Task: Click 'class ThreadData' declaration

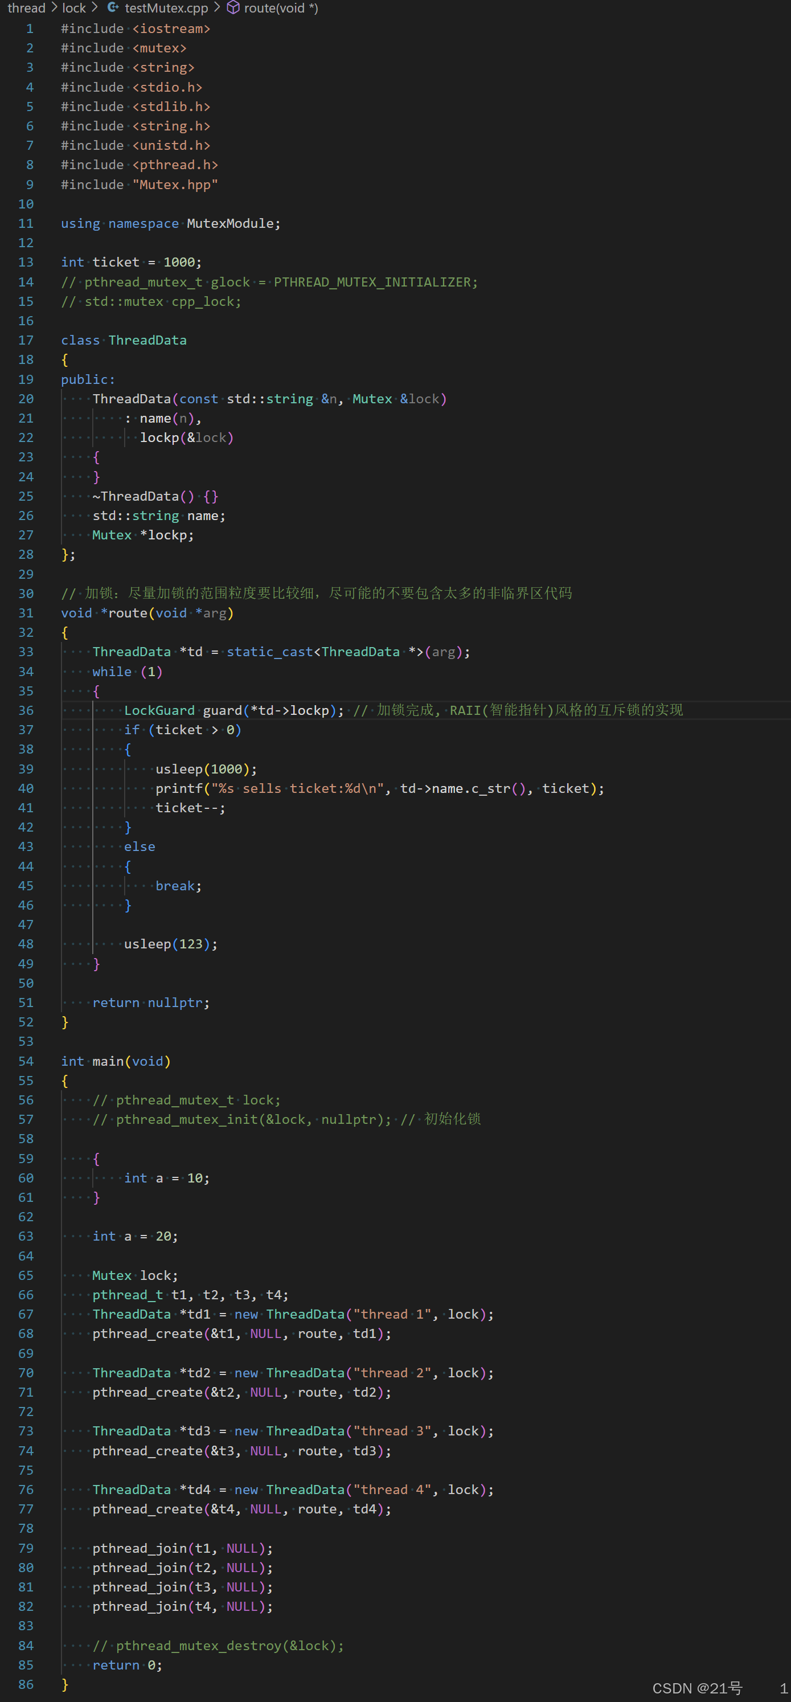Action: click(124, 340)
